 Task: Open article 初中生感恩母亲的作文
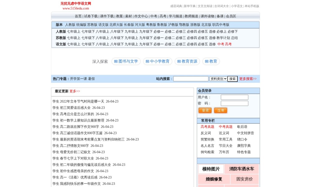[x=77, y=171]
